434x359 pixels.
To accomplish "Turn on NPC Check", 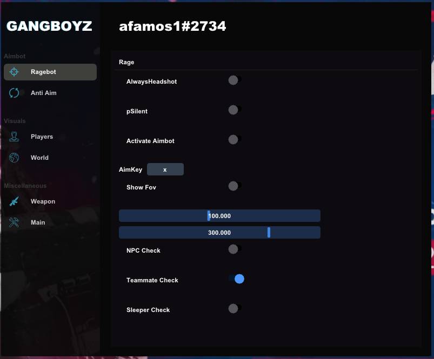I will point(235,249).
